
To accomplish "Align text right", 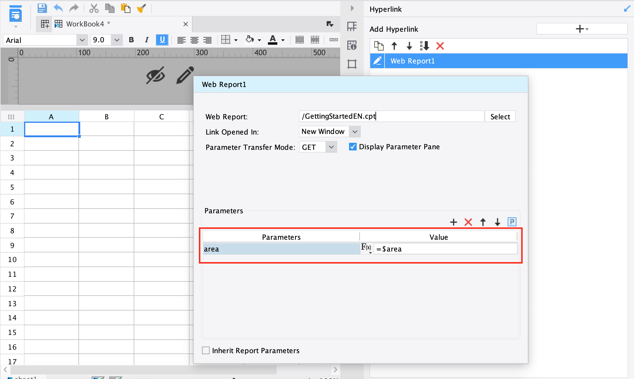I will coord(207,40).
